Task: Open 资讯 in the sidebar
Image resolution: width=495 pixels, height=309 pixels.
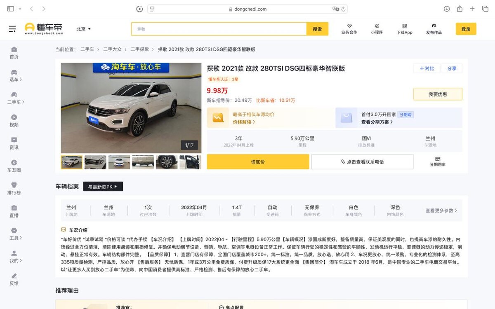Action: point(14,143)
